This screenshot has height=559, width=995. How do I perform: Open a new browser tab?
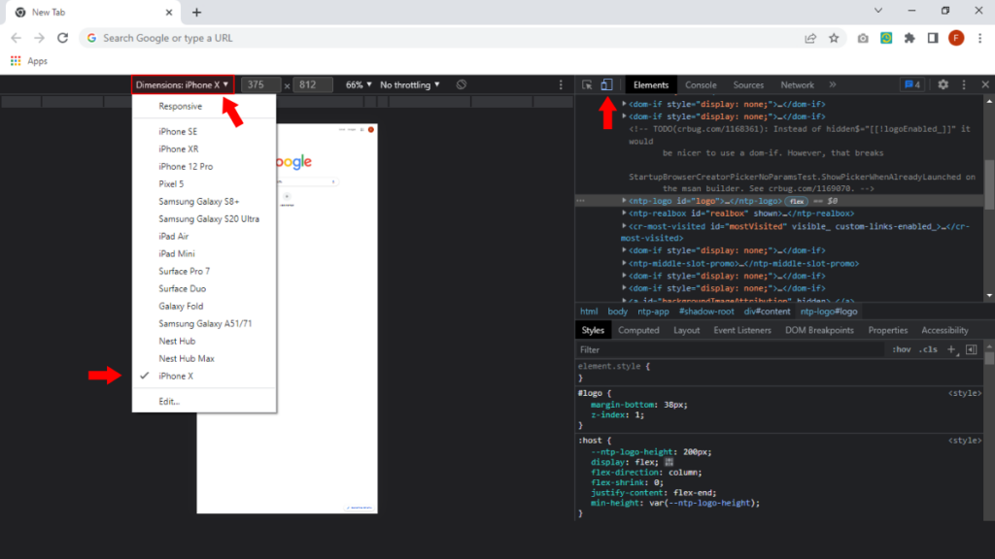click(x=196, y=12)
